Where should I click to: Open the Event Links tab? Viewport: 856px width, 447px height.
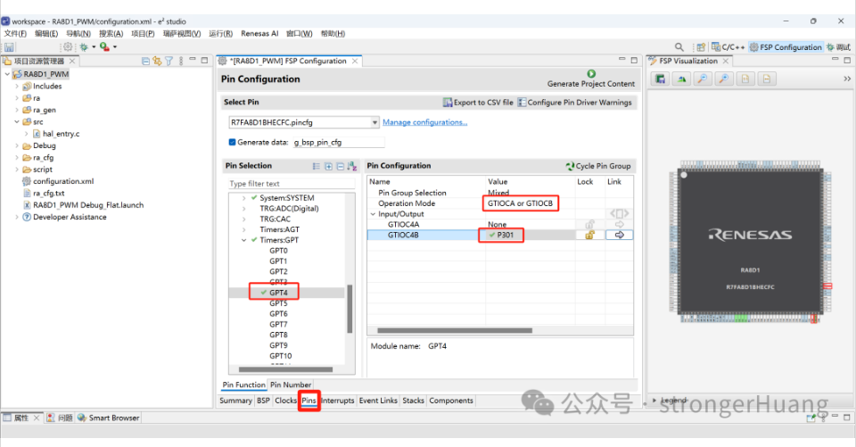point(378,401)
